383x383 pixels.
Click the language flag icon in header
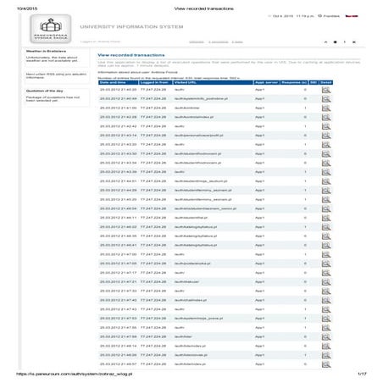(352, 16)
